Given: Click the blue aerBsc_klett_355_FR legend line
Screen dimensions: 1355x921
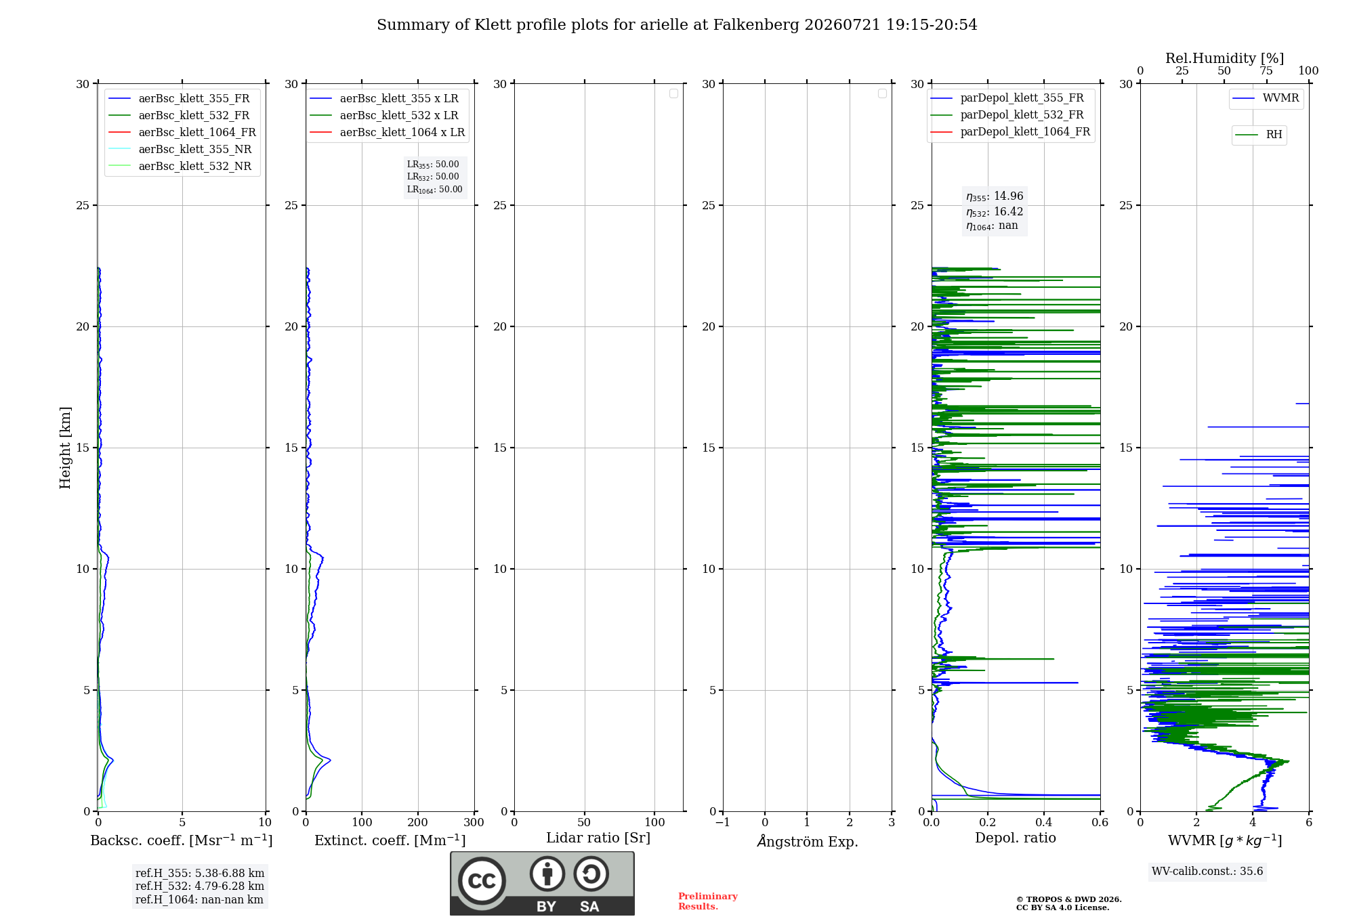Looking at the screenshot, I should pos(120,99).
